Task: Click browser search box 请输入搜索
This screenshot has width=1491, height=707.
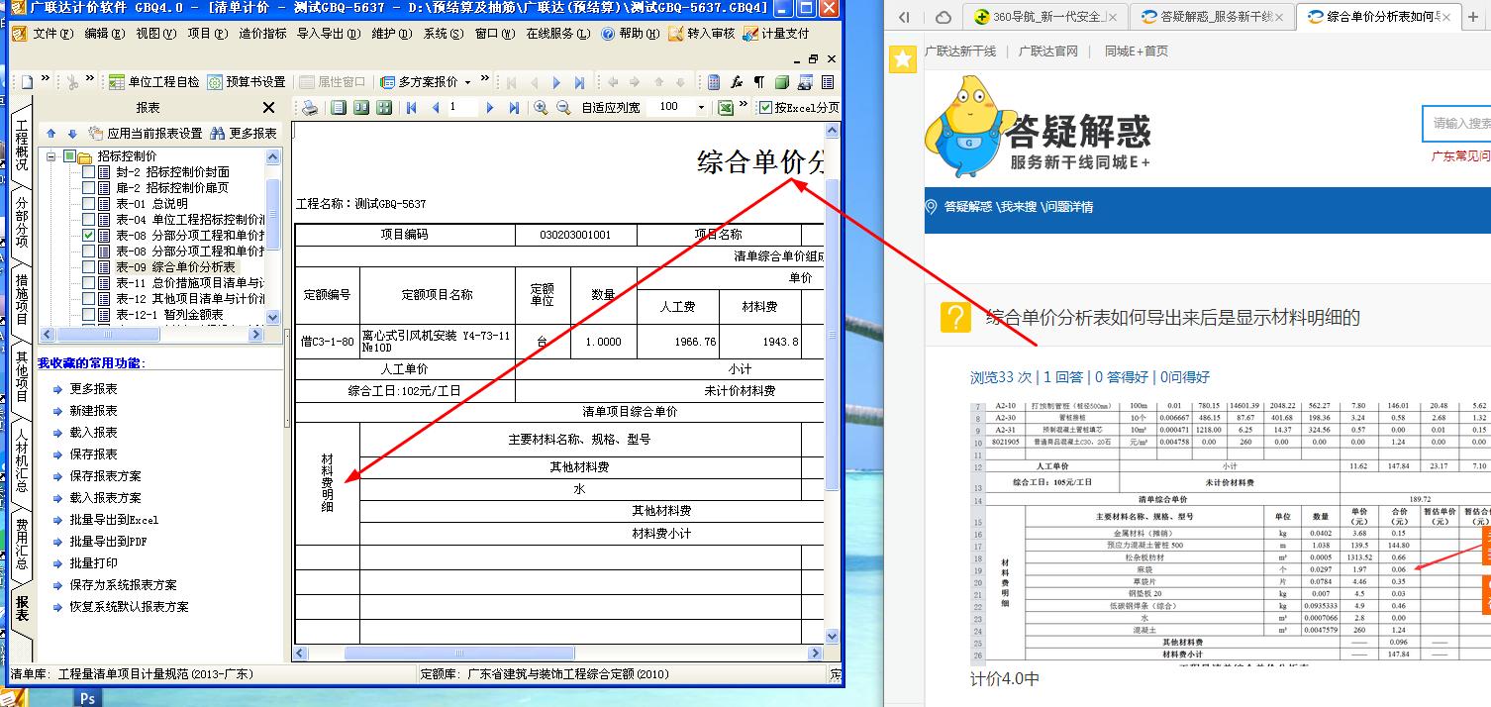Action: [1457, 124]
